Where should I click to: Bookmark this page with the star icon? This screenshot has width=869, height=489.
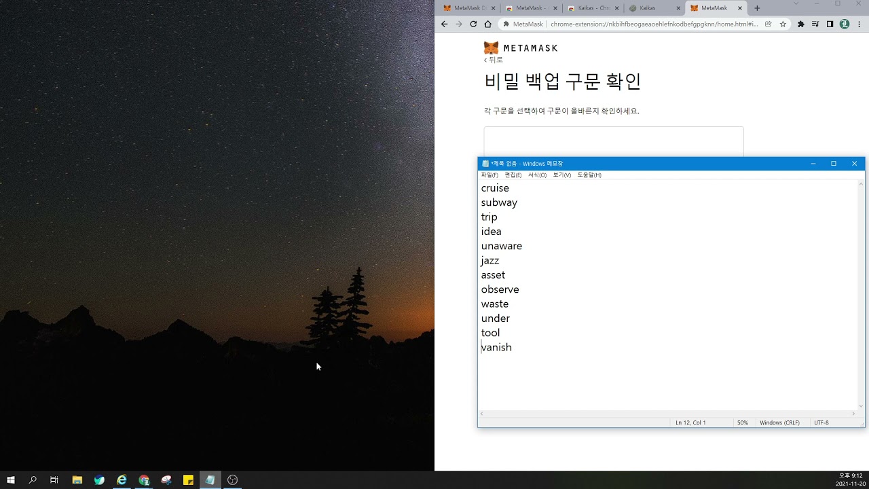pos(783,24)
